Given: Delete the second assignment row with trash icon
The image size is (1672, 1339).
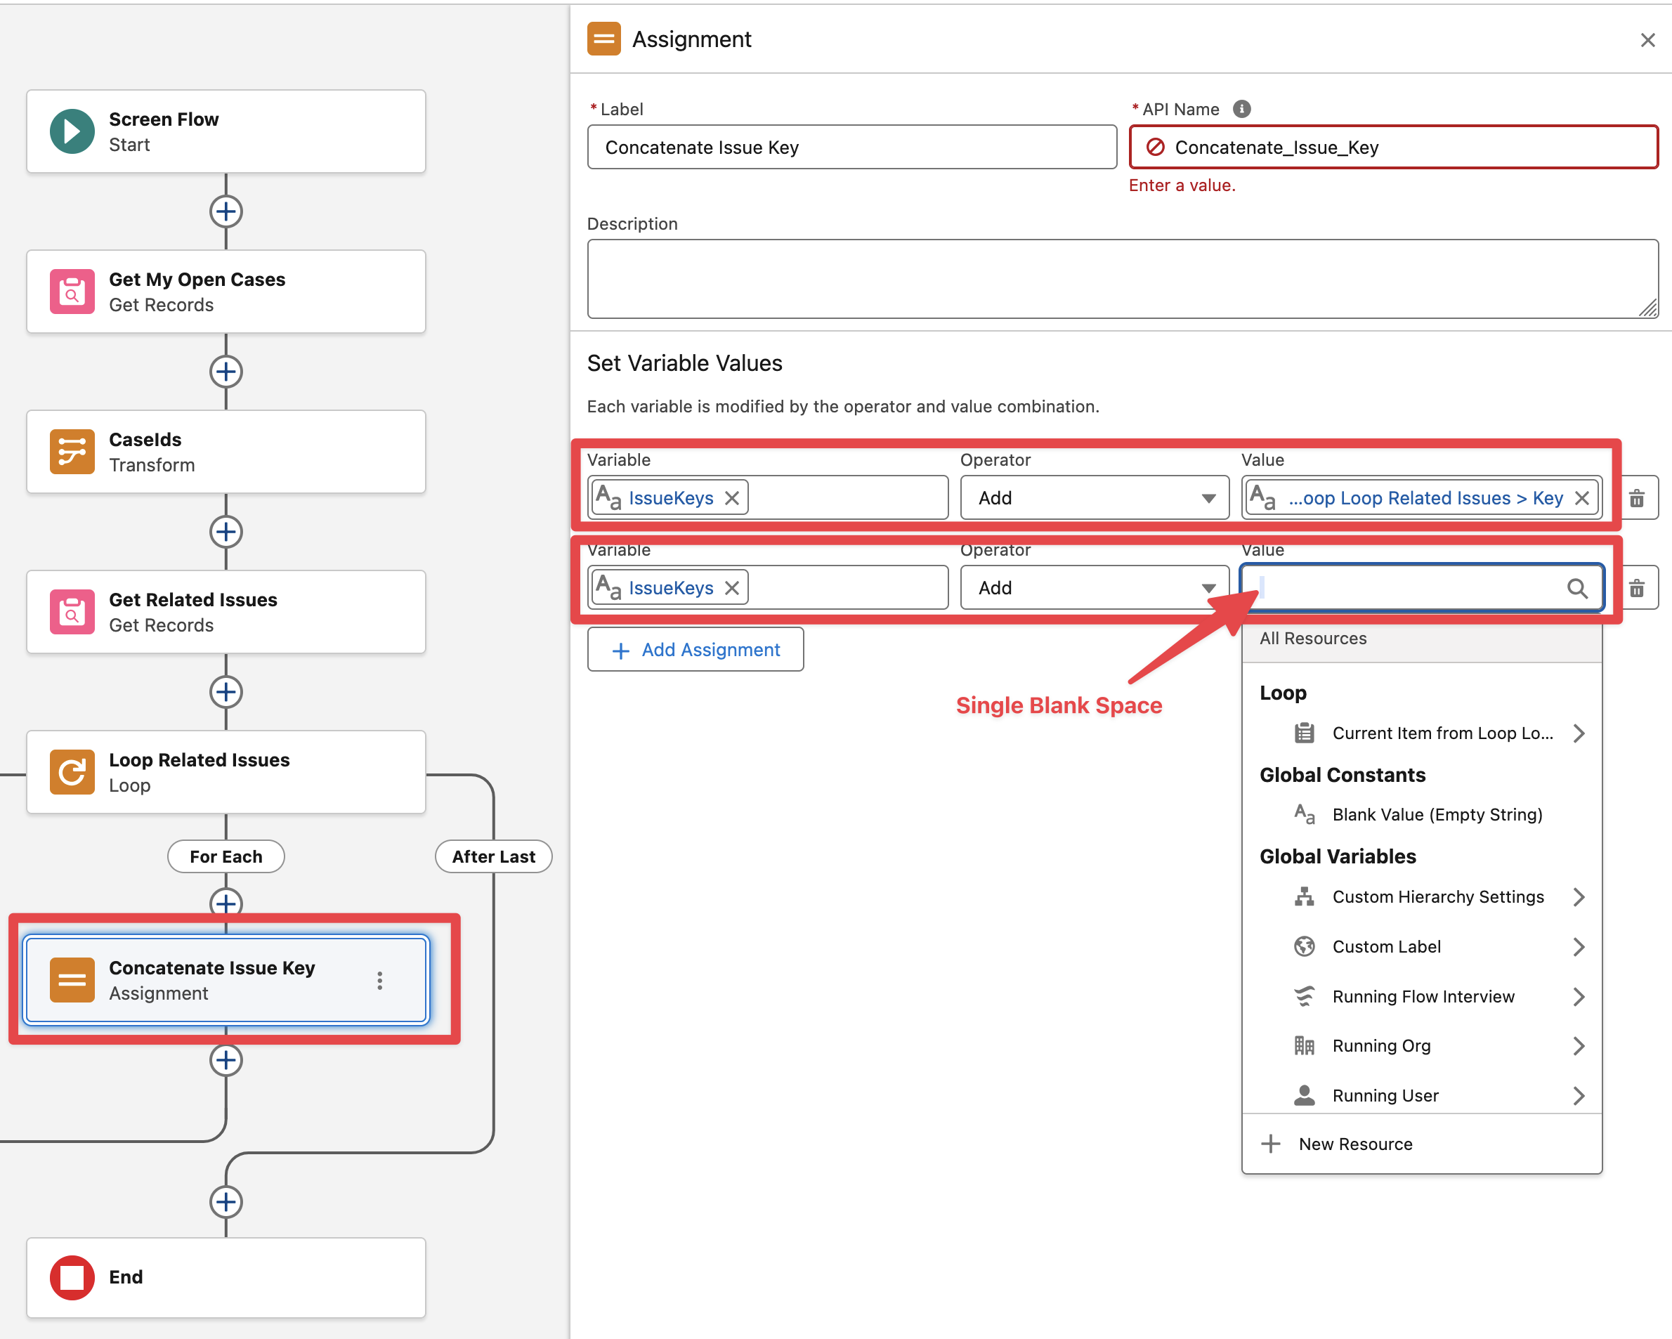Looking at the screenshot, I should [1636, 588].
